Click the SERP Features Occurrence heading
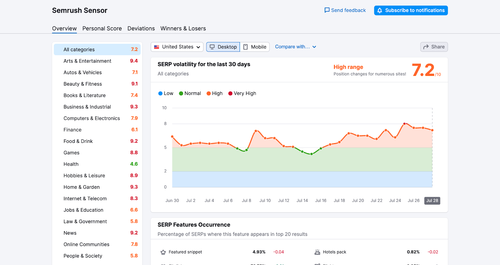 pos(194,225)
